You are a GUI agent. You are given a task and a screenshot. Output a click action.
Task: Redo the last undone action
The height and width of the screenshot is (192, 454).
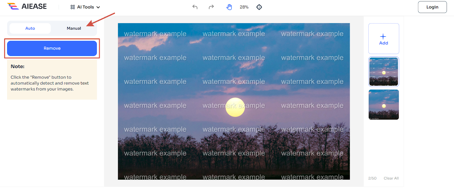[211, 7]
